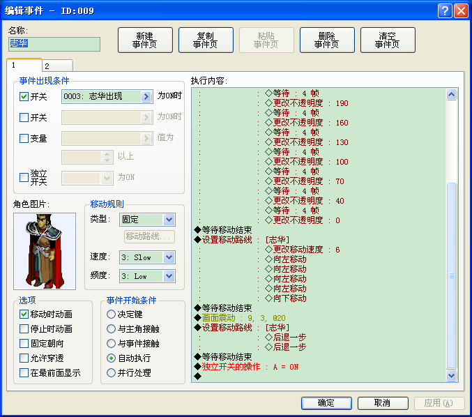The width and height of the screenshot is (472, 417).
Task: Enable the 在最前面显示 checkbox
Action: [24, 373]
